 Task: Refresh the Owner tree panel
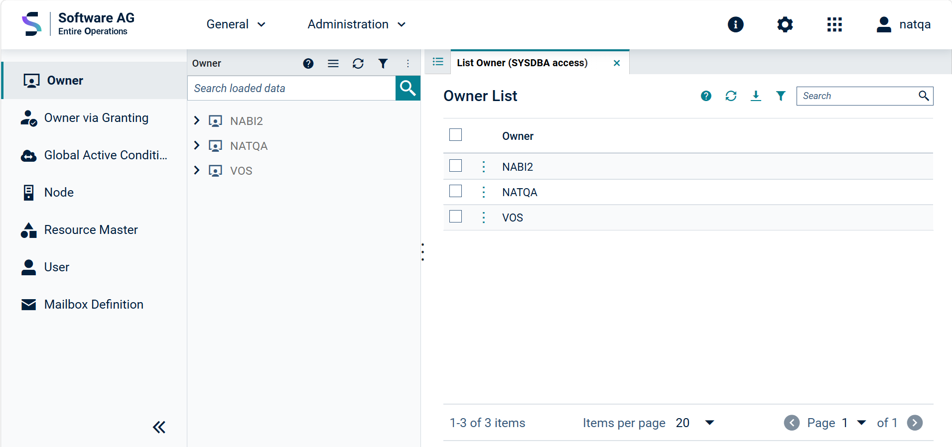pos(358,63)
